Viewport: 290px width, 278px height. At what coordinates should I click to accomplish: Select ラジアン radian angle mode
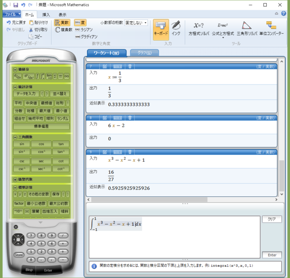coord(84,30)
